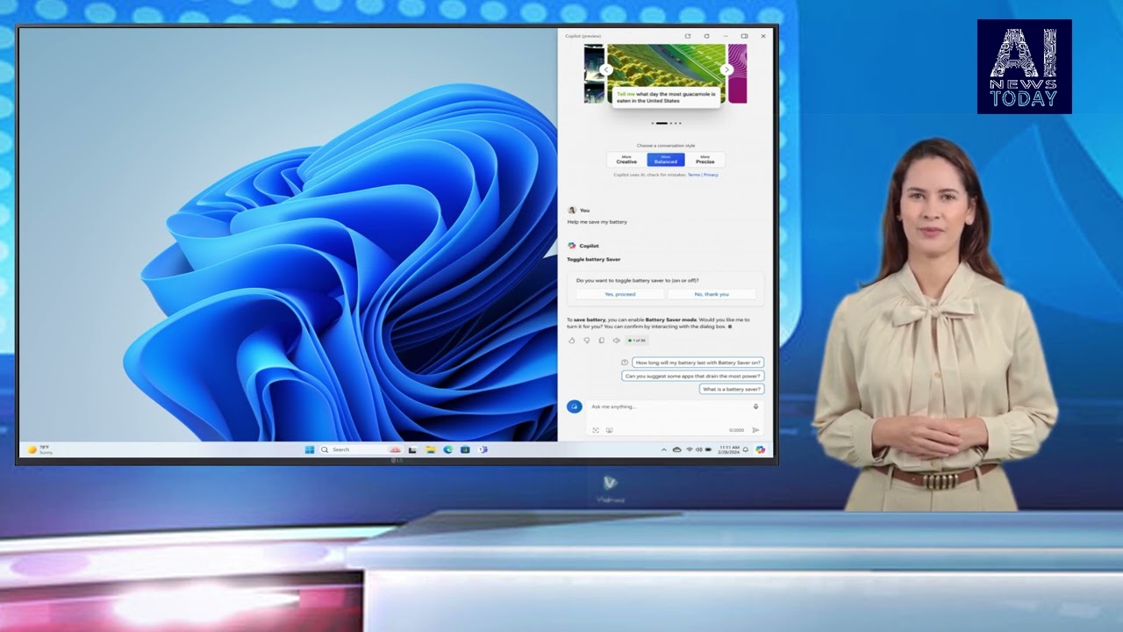Viewport: 1123px width, 632px height.
Task: Open Copilot more options ellipsis
Action: pyautogui.click(x=726, y=36)
